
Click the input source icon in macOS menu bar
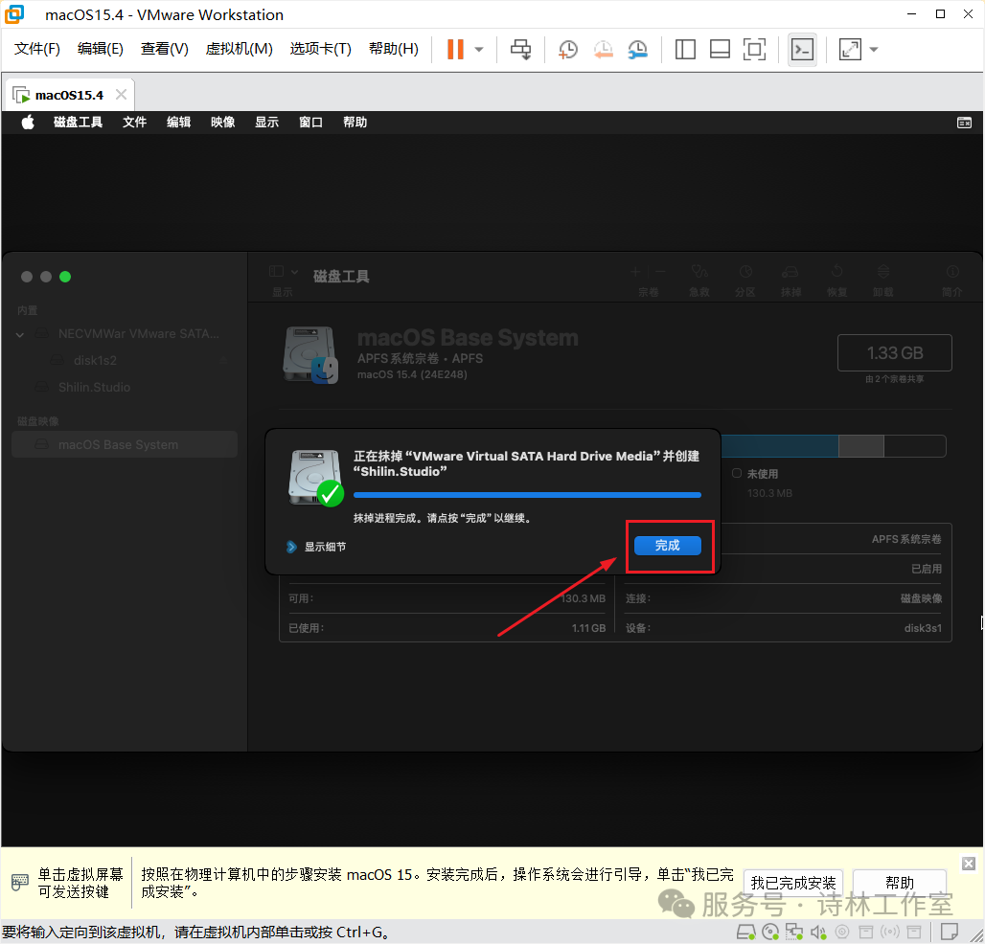point(964,123)
